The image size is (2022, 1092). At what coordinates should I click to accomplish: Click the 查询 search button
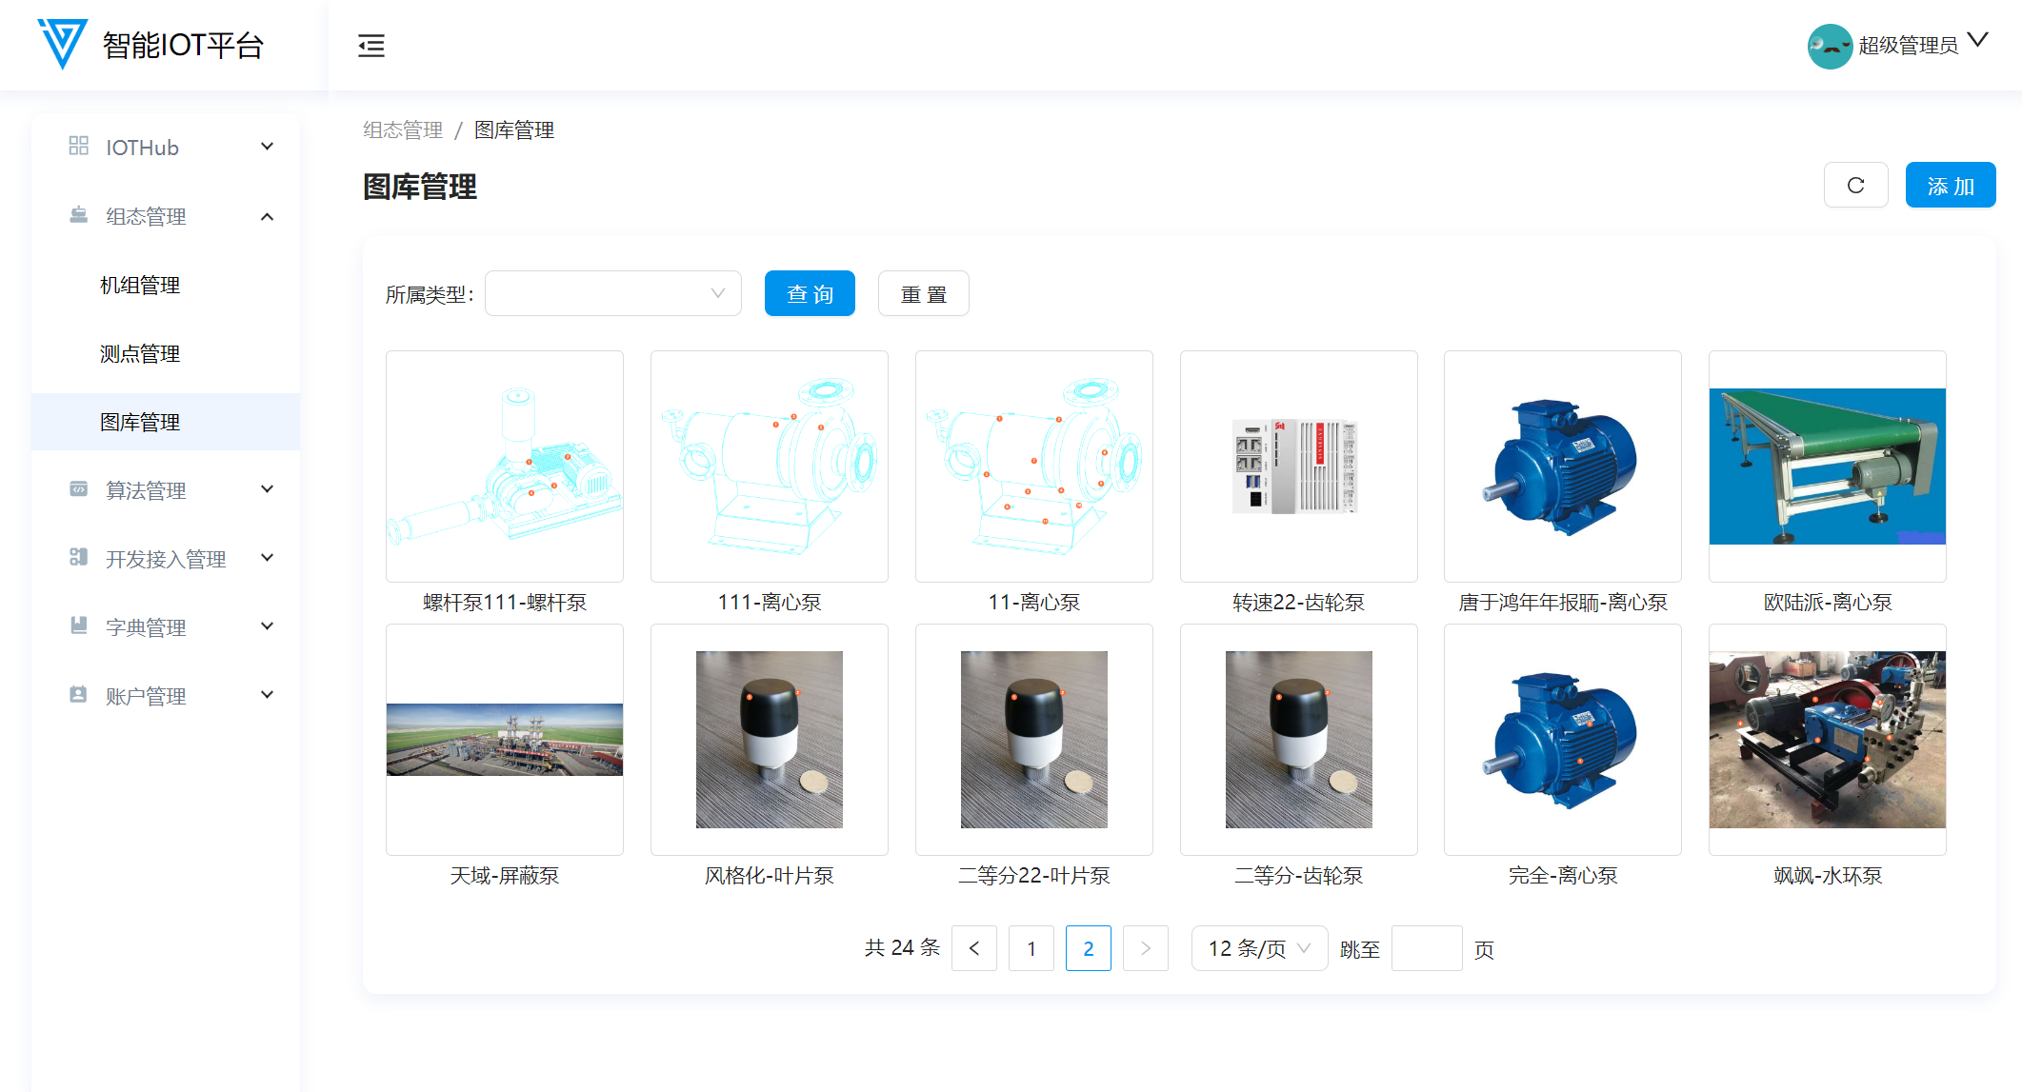[x=809, y=293]
